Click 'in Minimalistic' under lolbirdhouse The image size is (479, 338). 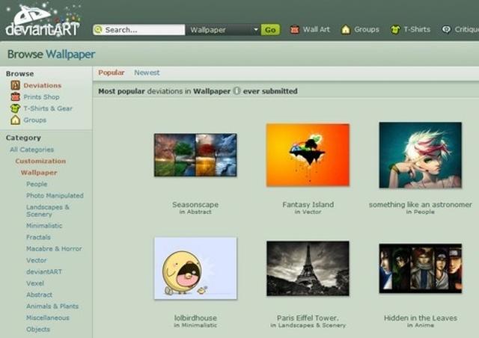(195, 325)
